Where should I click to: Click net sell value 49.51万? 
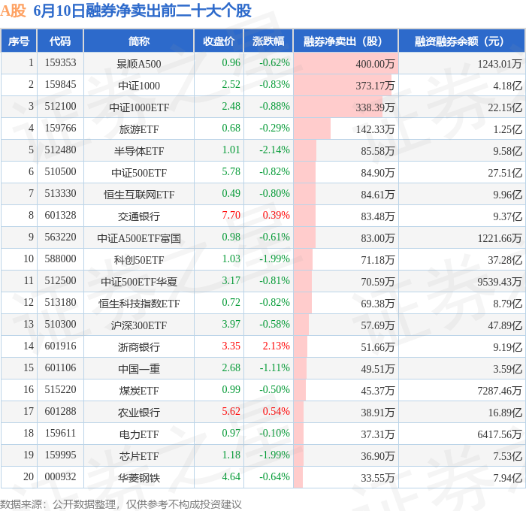coord(378,369)
